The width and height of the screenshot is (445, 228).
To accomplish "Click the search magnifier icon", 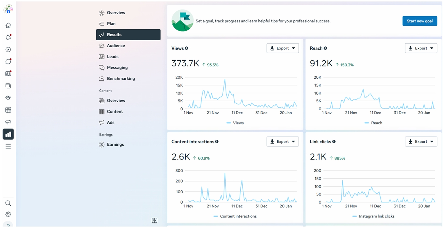I will pos(8,203).
